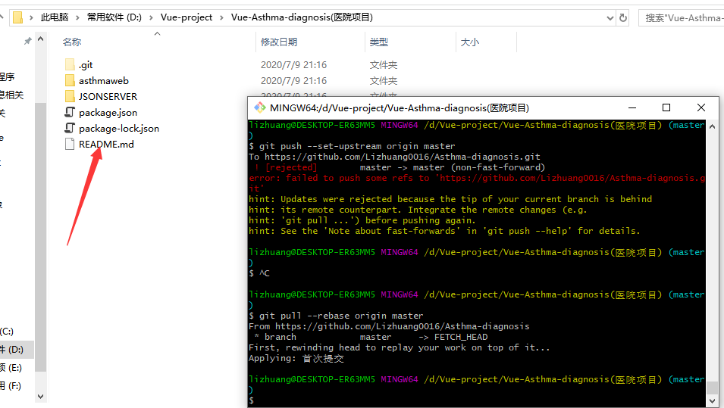Select (C:) drive in navigation pane
This screenshot has height=408, width=724.
7,332
